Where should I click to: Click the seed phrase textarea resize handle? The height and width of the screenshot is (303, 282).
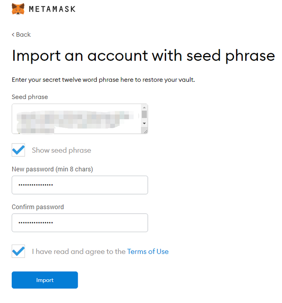tap(145, 131)
